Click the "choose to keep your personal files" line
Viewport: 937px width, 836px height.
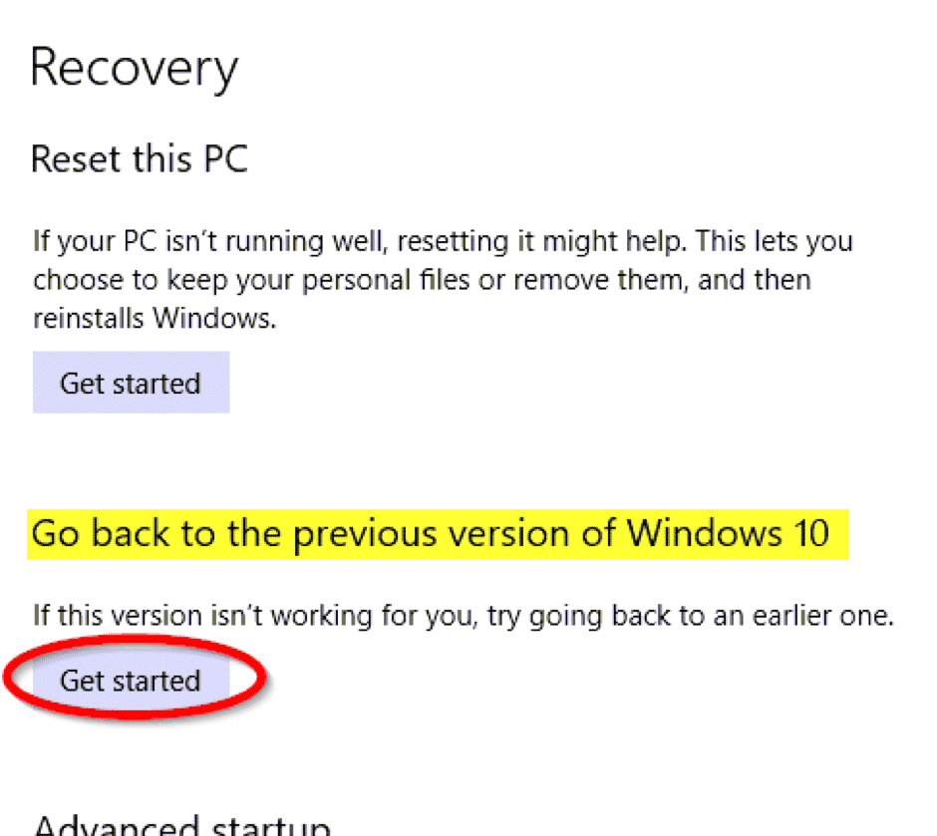click(422, 280)
